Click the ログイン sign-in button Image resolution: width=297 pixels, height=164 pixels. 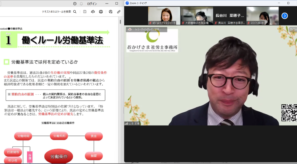click(x=92, y=3)
